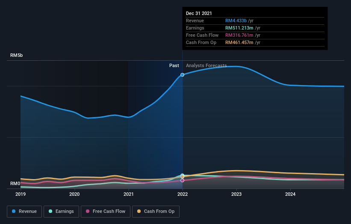This screenshot has height=224, width=351.
Task: Click the Analysts Forecasts label
Action: click(x=206, y=65)
